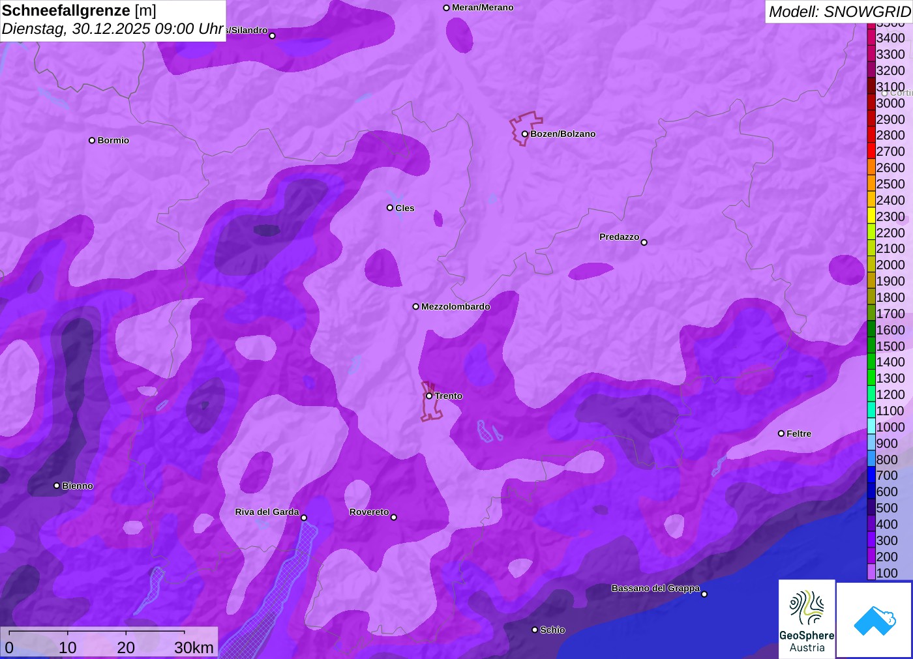Pick the Predazzo location marker
Screen dimensions: 913x659
(x=644, y=242)
